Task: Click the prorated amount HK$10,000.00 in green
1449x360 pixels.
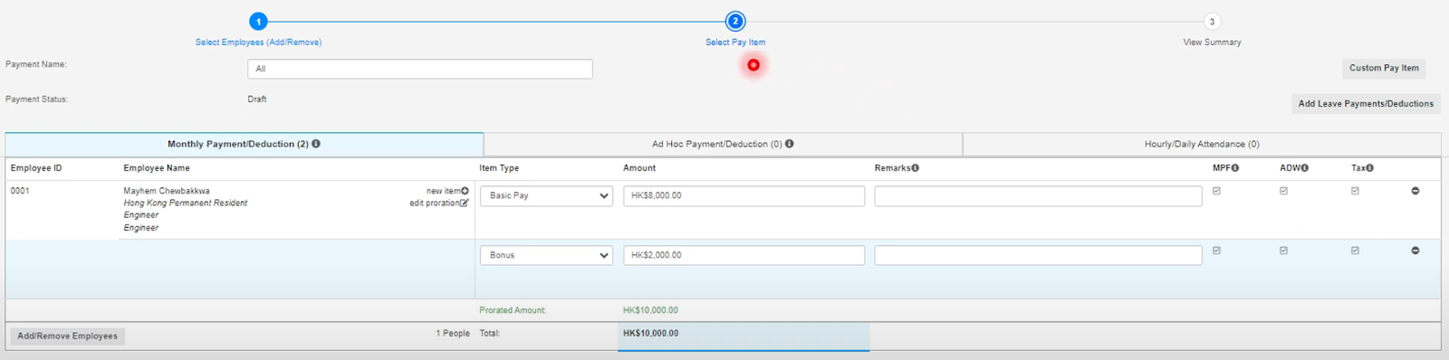Action: pyautogui.click(x=650, y=310)
